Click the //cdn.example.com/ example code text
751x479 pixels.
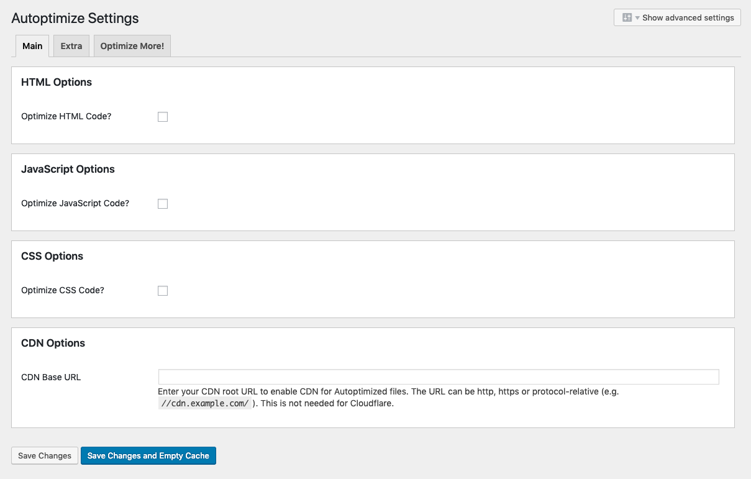(x=204, y=403)
